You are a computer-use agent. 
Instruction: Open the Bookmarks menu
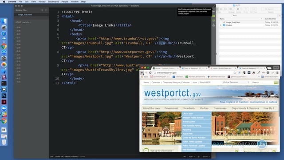(x=53, y=2)
